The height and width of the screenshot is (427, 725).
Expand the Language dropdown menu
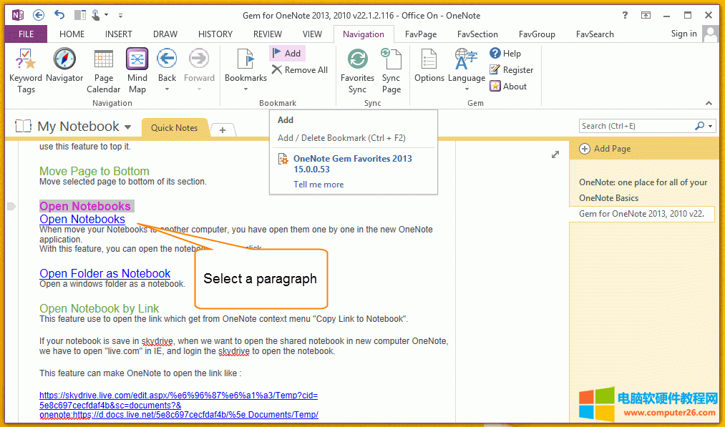(x=467, y=89)
